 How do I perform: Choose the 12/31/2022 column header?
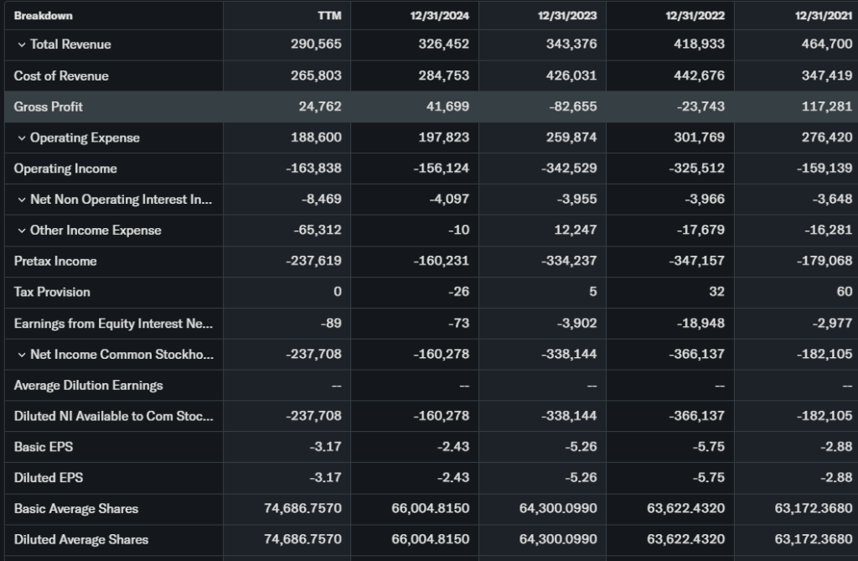[x=695, y=15]
